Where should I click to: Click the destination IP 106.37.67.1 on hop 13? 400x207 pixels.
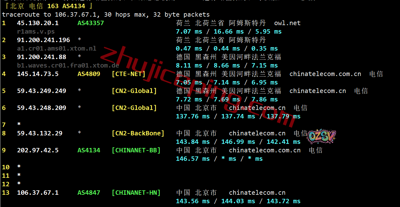pos(38,193)
